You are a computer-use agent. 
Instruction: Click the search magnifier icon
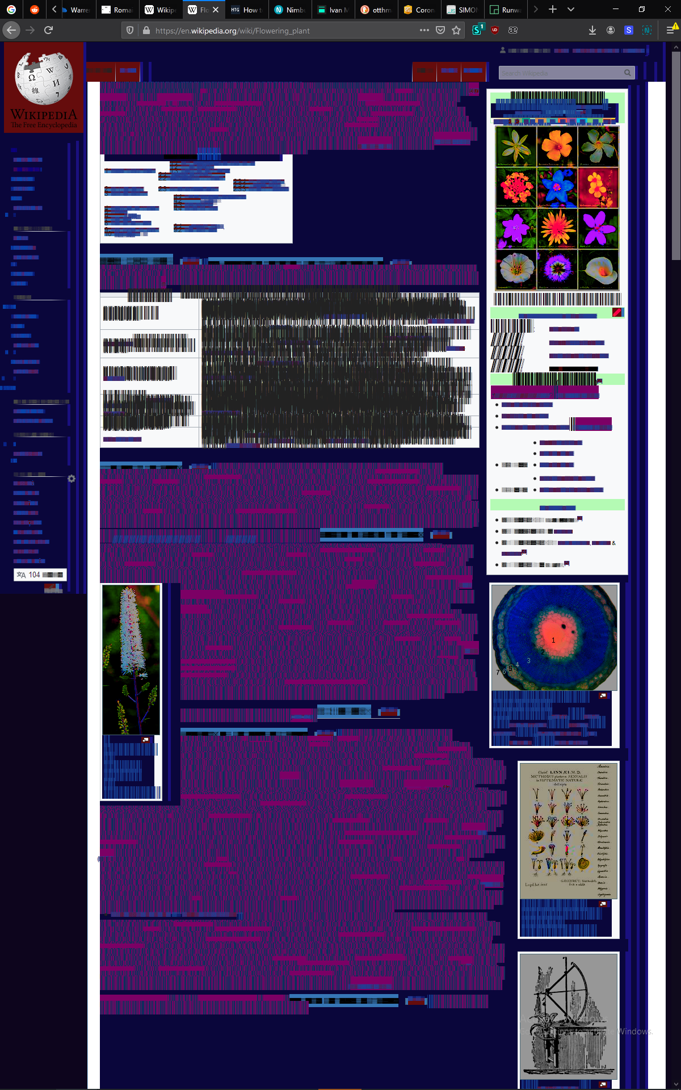tap(627, 73)
